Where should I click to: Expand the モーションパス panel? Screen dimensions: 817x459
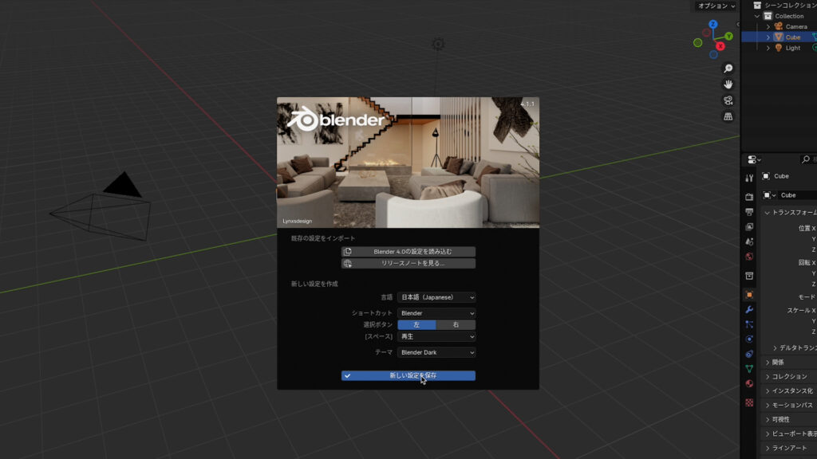point(768,406)
